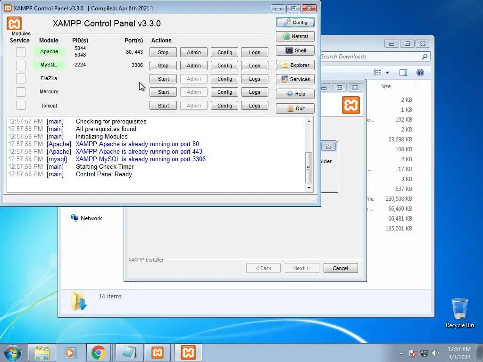The width and height of the screenshot is (483, 362).
Task: Launch Windows Media Player from taskbar
Action: 70,353
